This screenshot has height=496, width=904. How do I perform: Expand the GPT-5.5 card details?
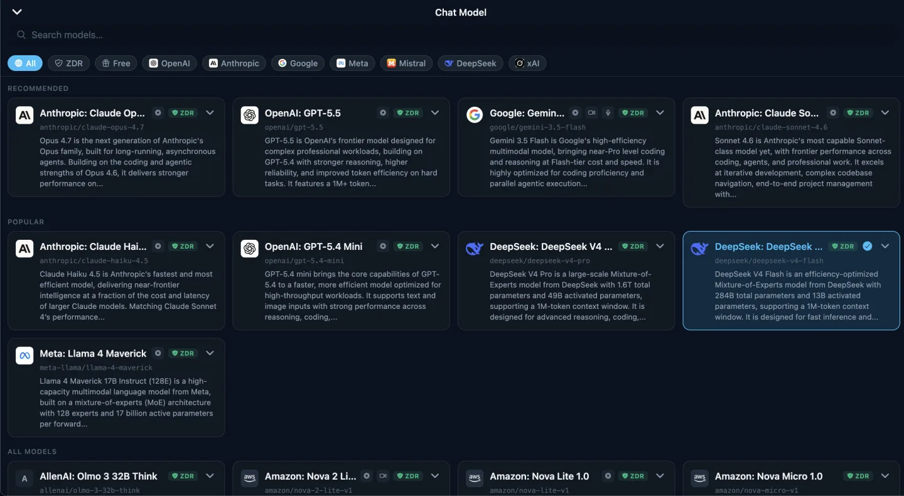coord(435,113)
